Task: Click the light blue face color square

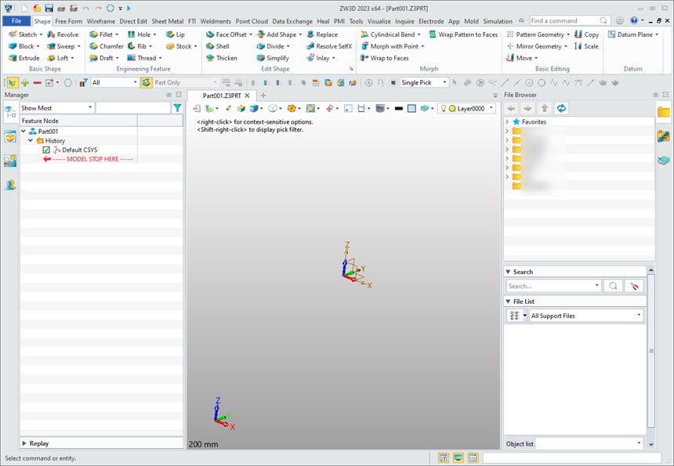Action: [411, 109]
